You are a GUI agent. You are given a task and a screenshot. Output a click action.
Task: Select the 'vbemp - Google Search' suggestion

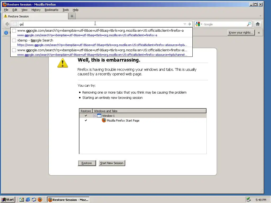tap(101, 42)
